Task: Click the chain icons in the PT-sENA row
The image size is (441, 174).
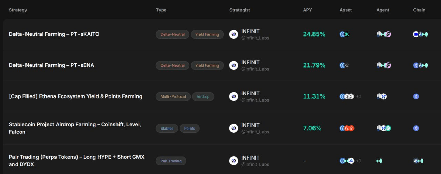Action: coord(420,65)
